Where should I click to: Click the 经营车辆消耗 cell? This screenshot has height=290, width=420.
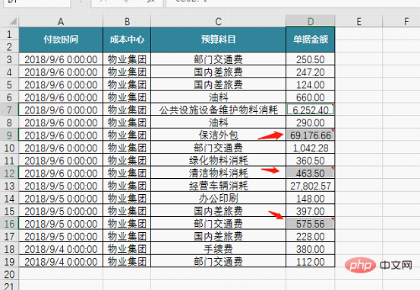click(218, 186)
